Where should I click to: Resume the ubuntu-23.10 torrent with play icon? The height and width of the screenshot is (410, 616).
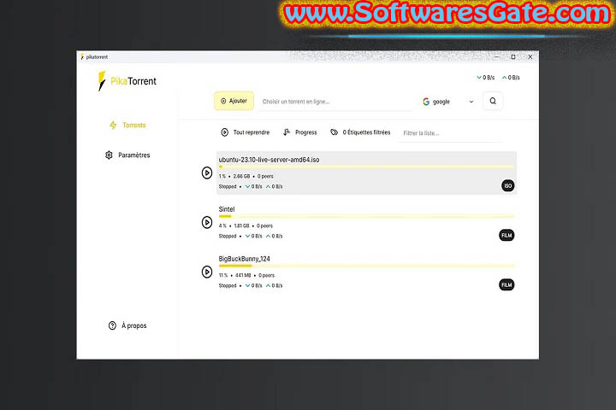tap(207, 173)
